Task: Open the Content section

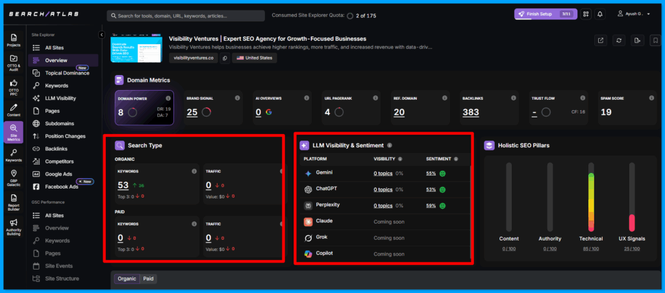Action: (14, 110)
